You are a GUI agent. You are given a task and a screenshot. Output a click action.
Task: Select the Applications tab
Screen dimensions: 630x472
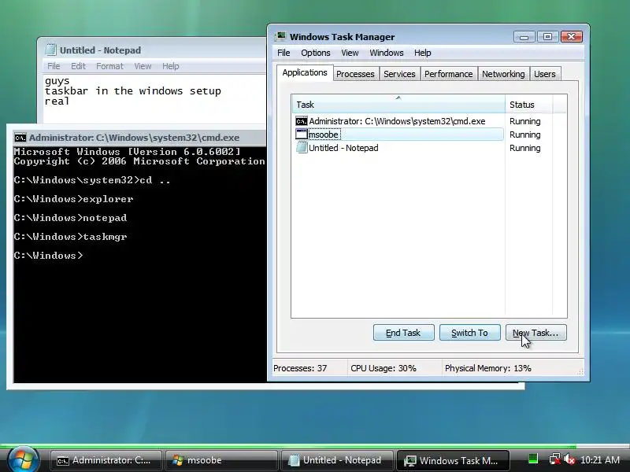click(305, 72)
